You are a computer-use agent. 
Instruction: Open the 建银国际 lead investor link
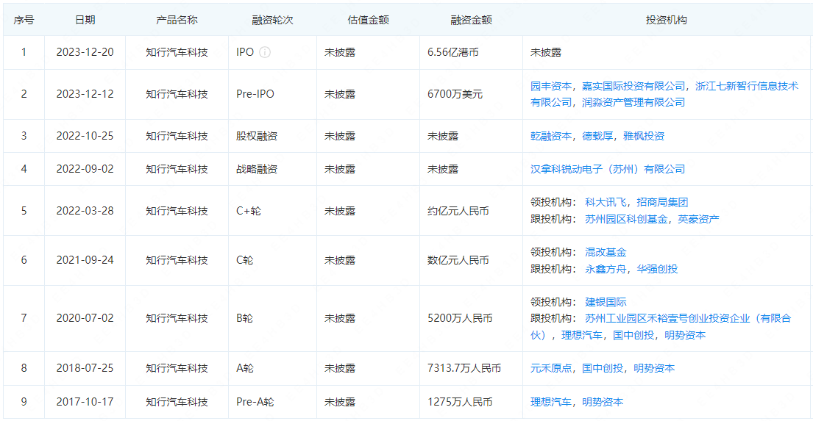click(606, 302)
